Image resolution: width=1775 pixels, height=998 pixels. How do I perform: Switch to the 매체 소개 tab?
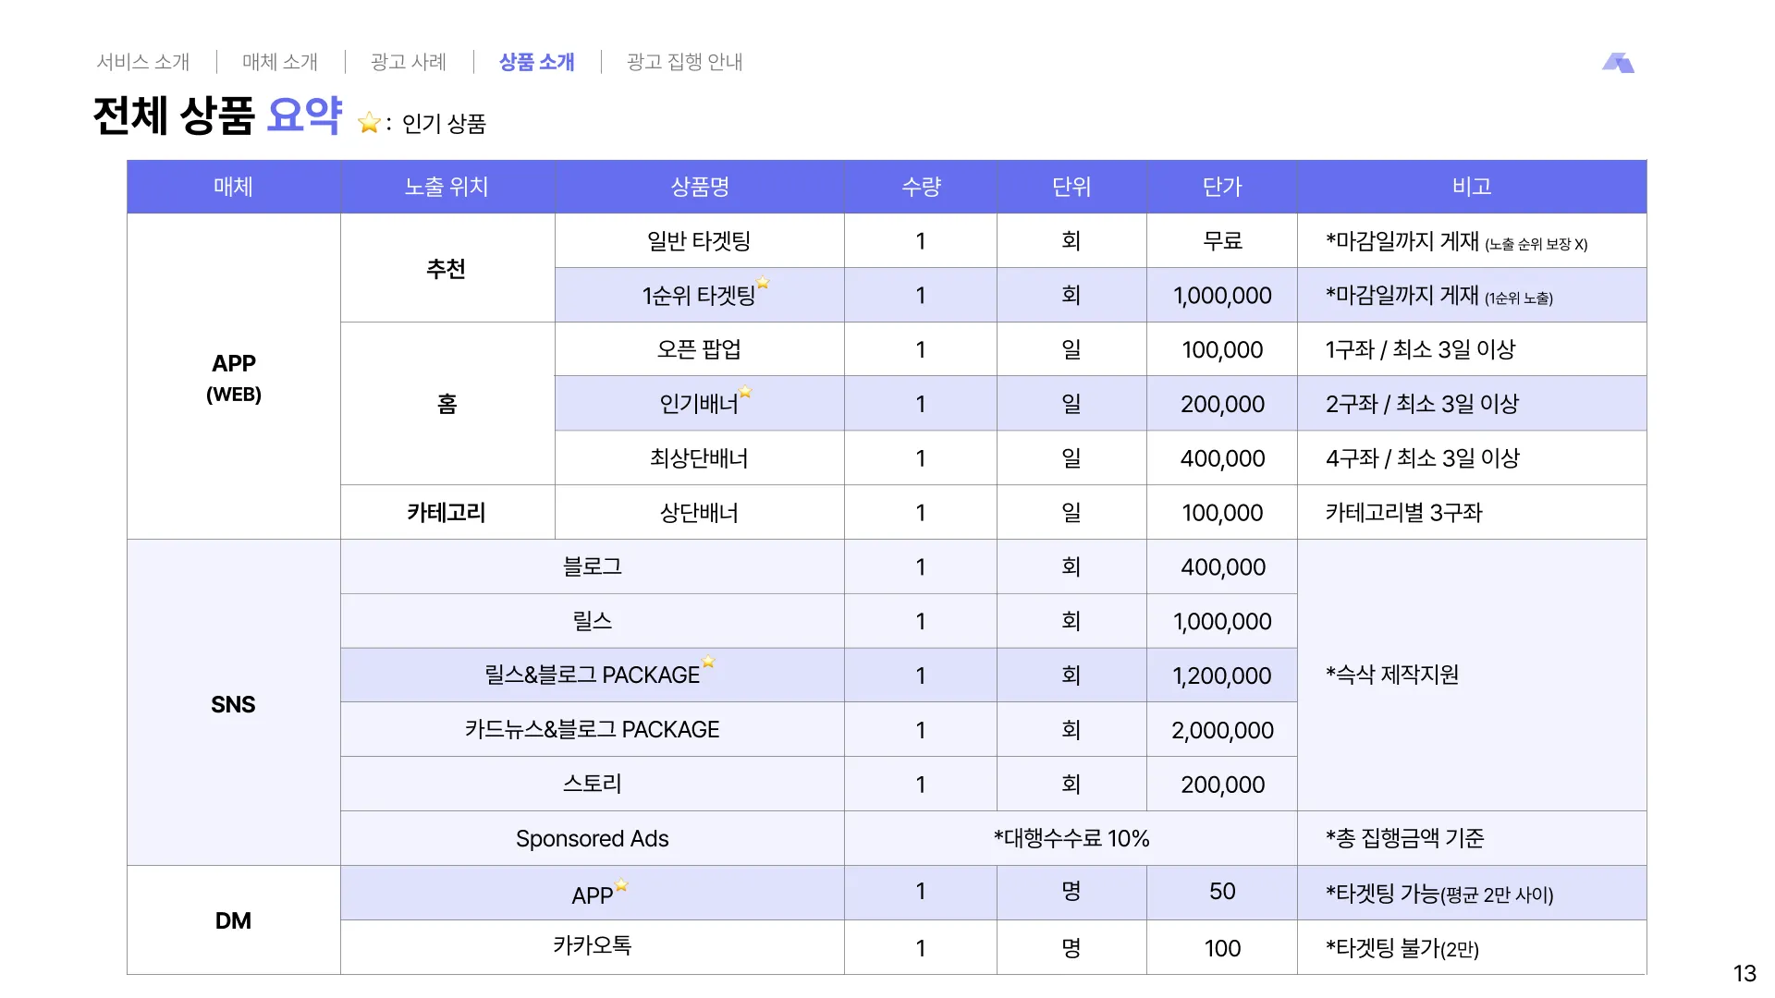click(x=280, y=62)
